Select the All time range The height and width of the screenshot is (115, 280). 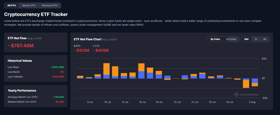tap(264, 39)
